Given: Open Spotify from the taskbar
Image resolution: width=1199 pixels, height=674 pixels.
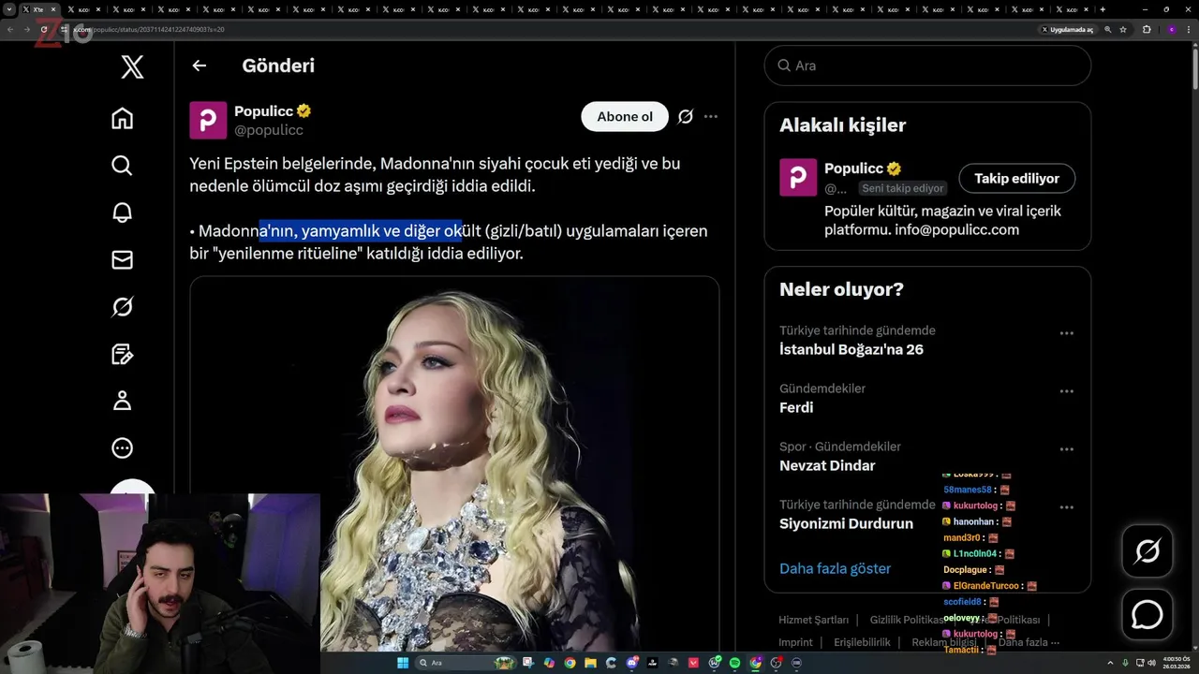Looking at the screenshot, I should (734, 663).
